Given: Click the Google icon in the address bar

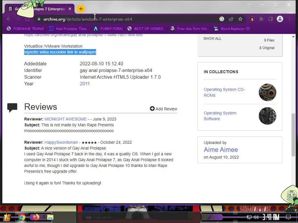Looking at the screenshot, I should click(221, 19).
